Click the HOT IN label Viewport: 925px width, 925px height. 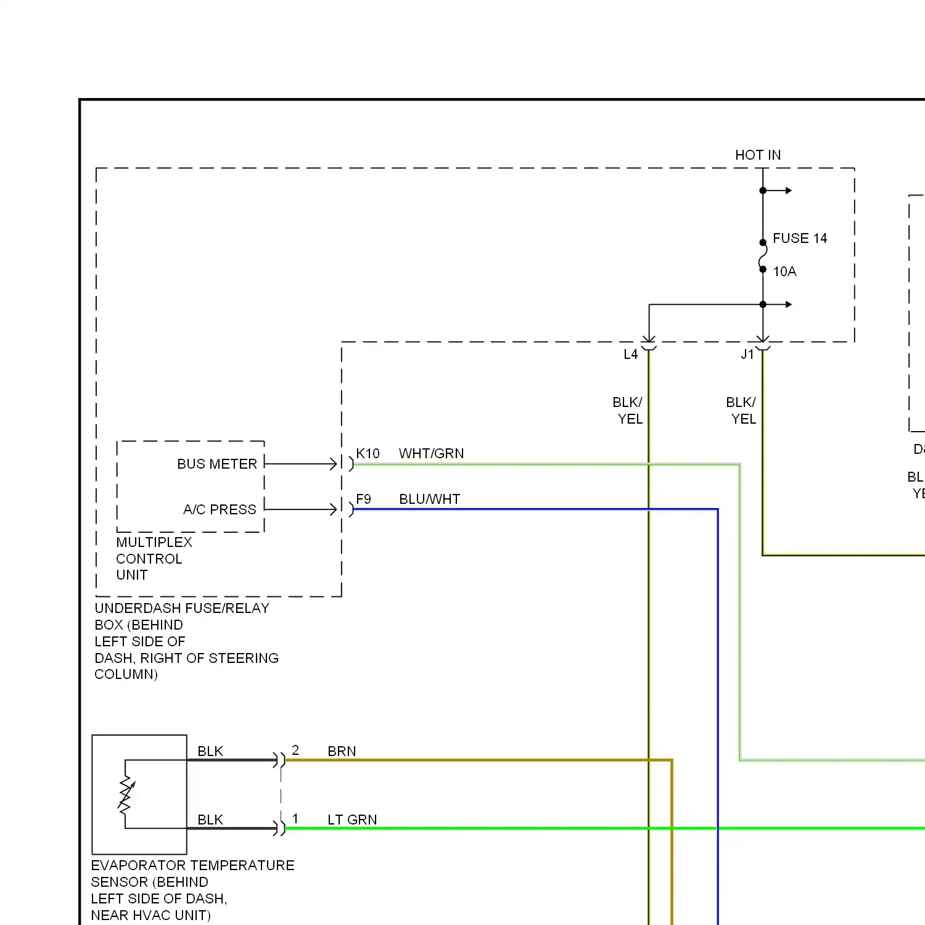coord(758,155)
